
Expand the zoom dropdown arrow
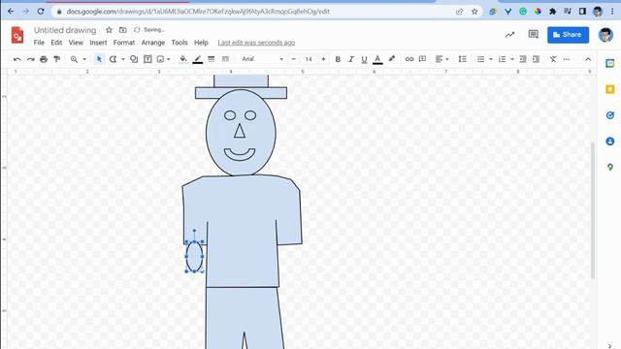click(84, 59)
